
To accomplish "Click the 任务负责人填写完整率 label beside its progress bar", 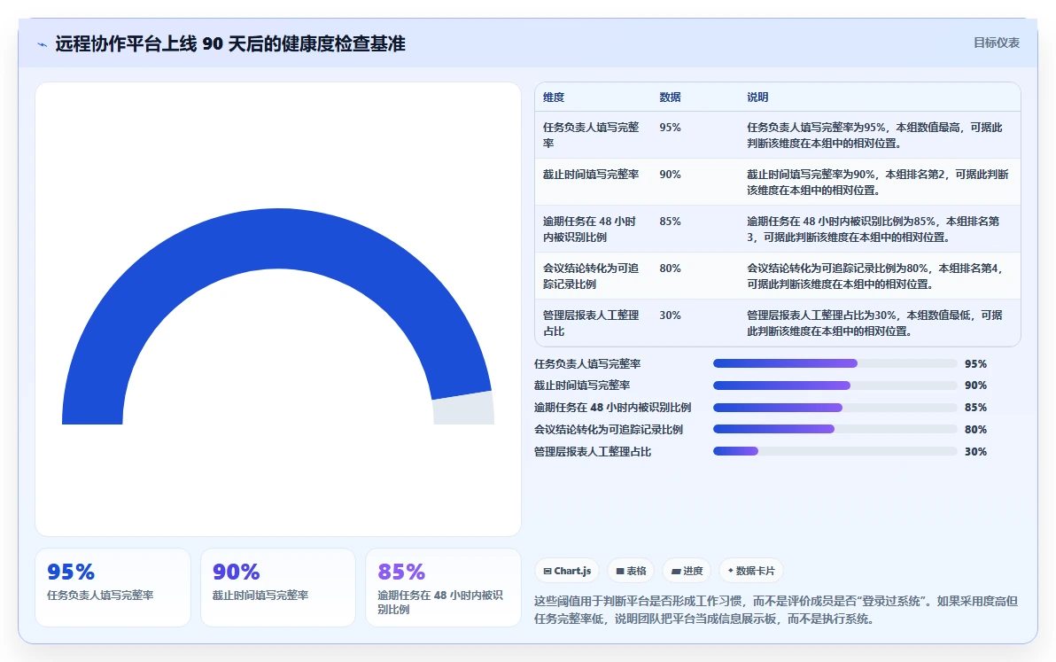I will (x=587, y=363).
